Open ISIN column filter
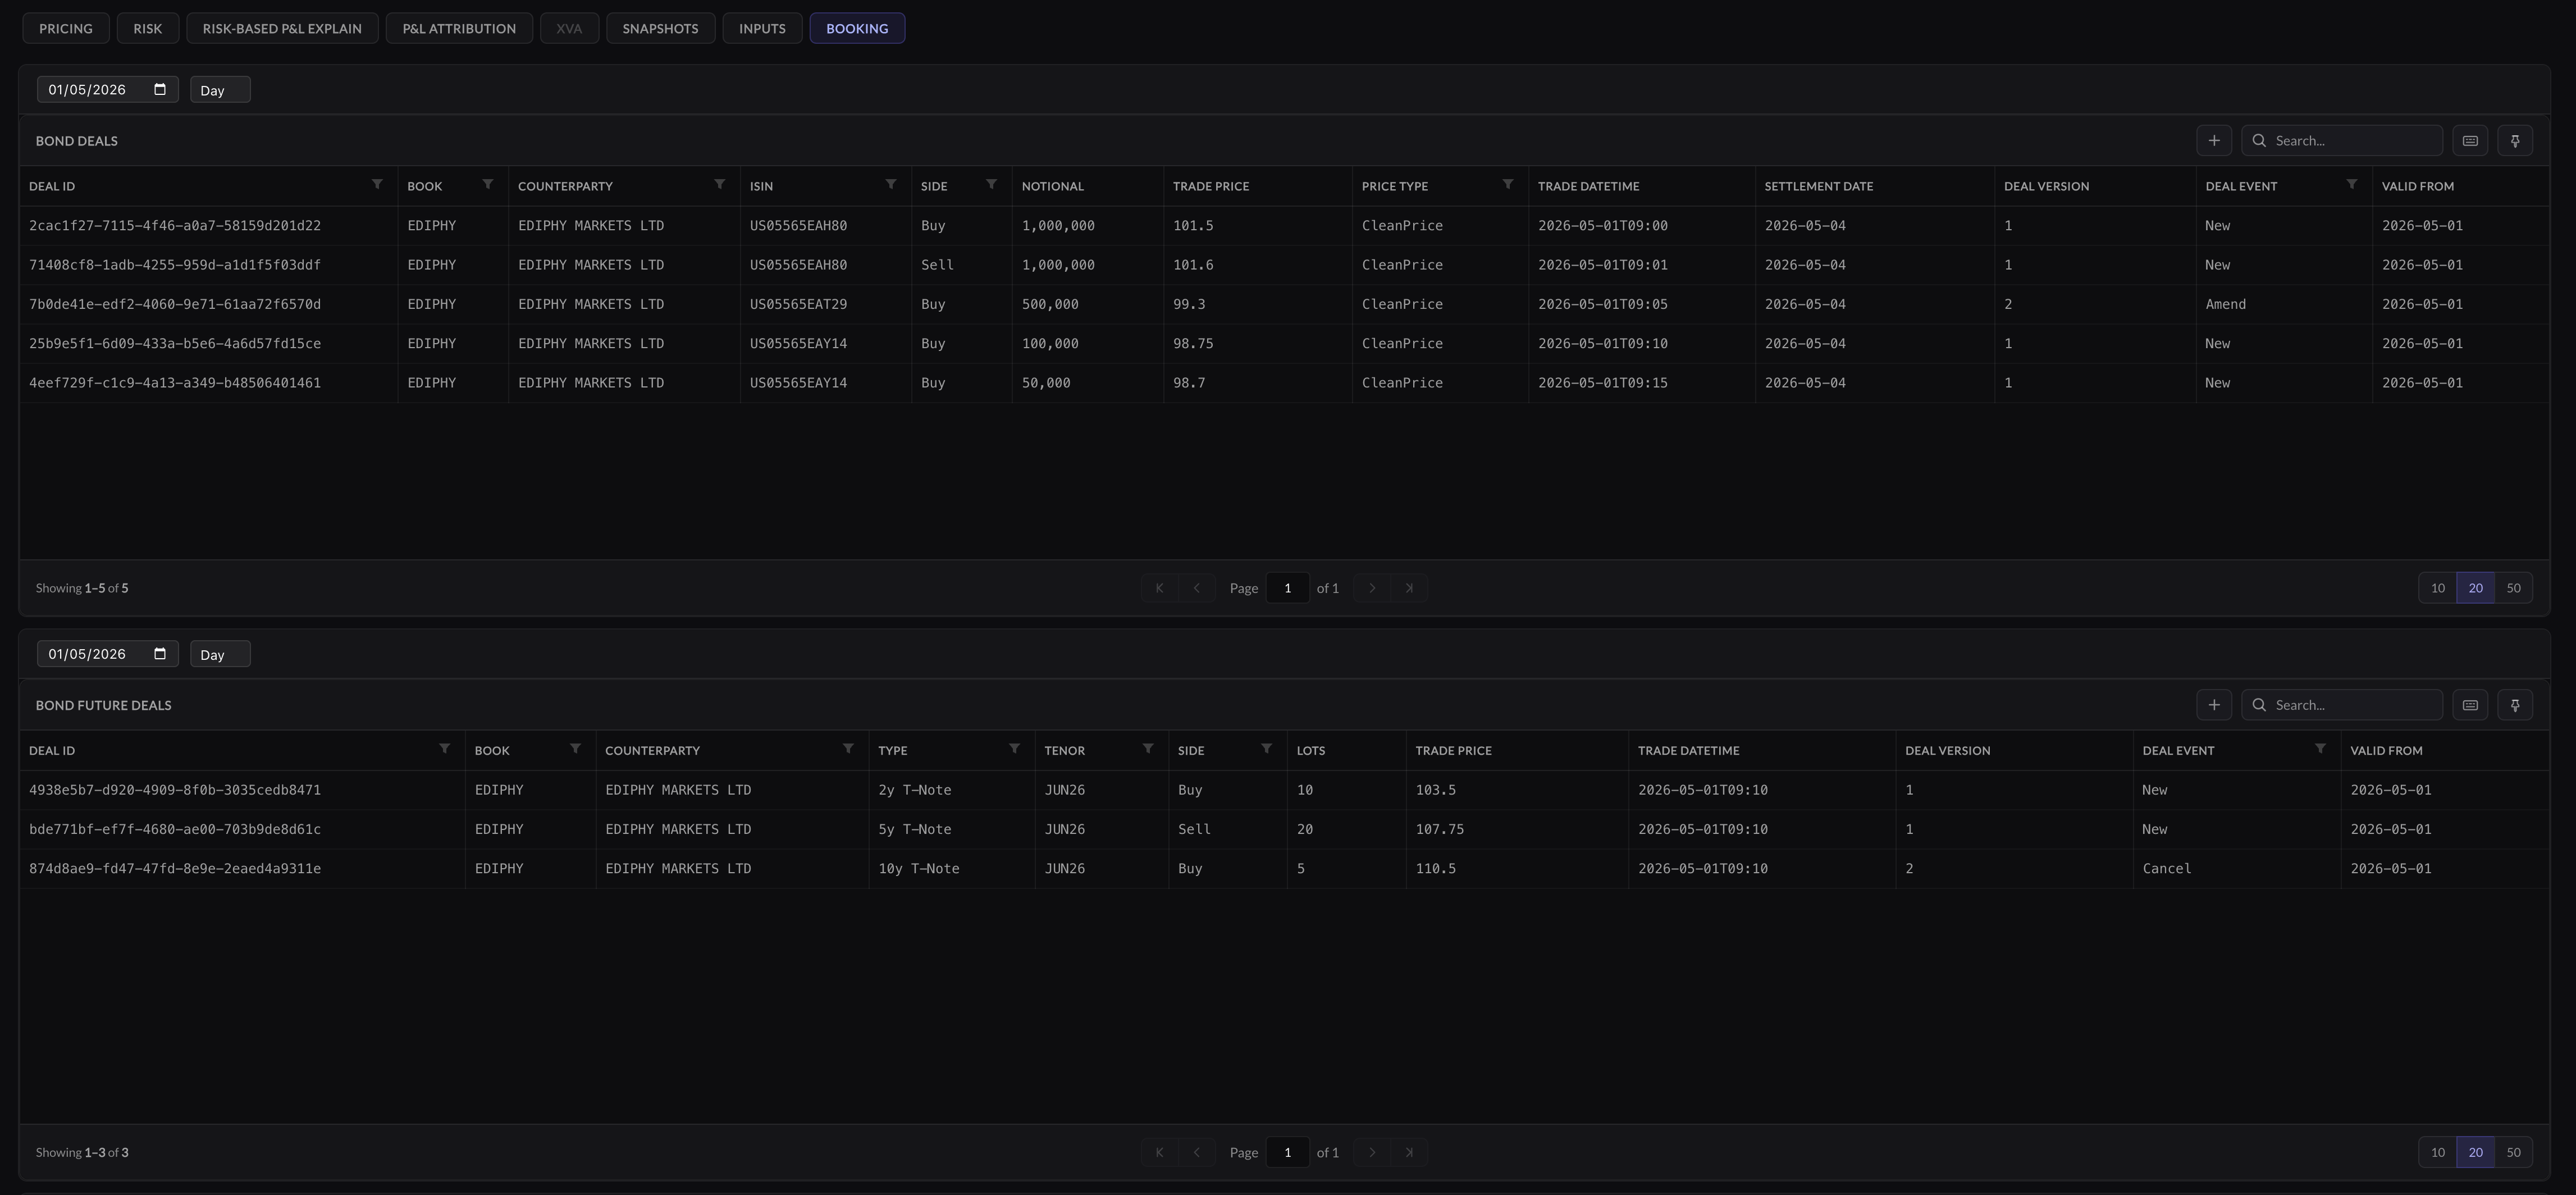The height and width of the screenshot is (1195, 2576). (x=891, y=185)
